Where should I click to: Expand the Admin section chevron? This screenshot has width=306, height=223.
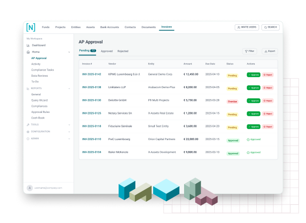click(69, 139)
